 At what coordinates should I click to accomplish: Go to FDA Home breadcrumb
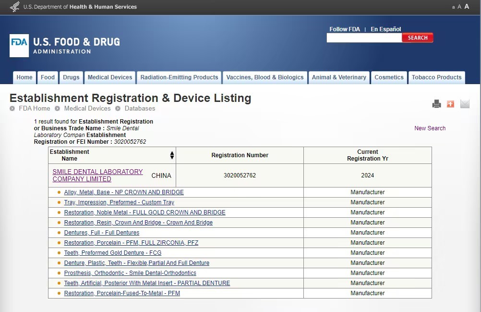click(35, 108)
